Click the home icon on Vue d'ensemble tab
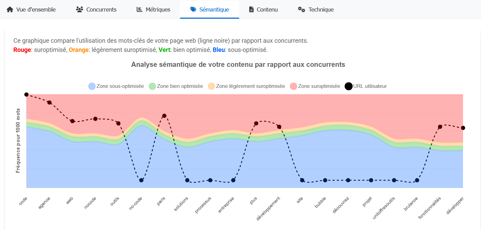Viewport: 481px width, 230px height. [x=11, y=9]
